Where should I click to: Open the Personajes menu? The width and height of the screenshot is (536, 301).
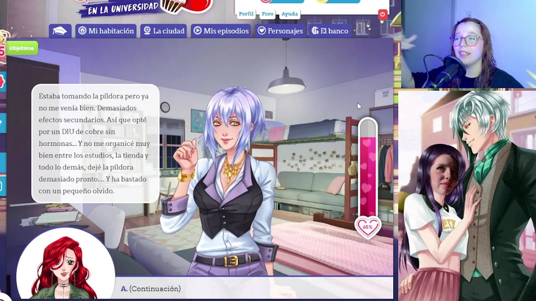280,31
